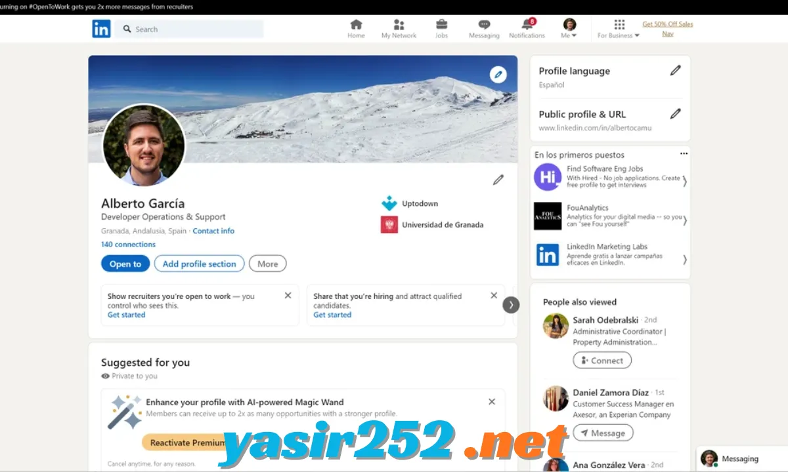Image resolution: width=788 pixels, height=472 pixels.
Task: Advance the cards carousel with next arrow
Action: pyautogui.click(x=511, y=305)
